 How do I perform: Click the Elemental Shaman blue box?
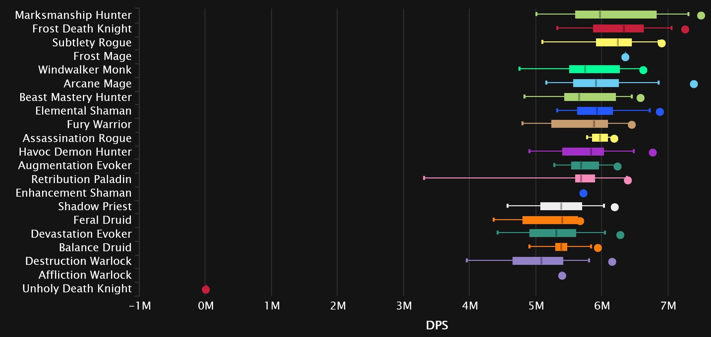point(595,111)
